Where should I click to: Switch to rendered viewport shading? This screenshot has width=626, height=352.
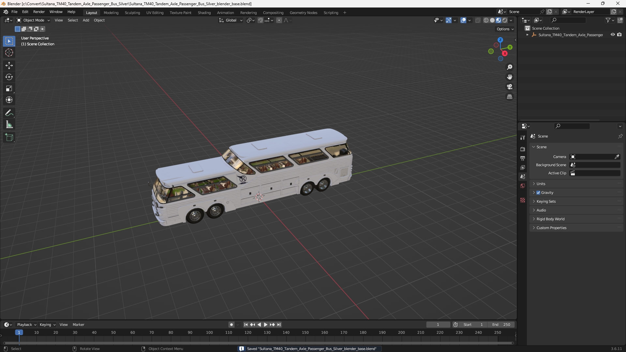[x=505, y=20]
